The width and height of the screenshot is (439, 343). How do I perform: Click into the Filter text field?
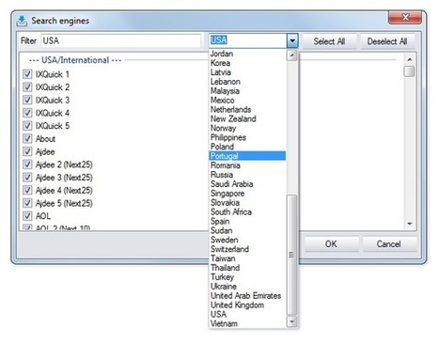121,40
